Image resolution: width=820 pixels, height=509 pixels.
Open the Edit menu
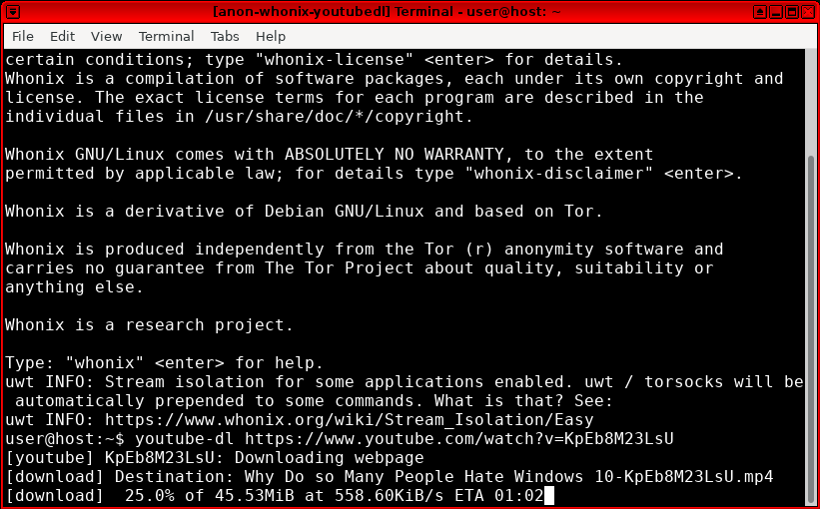click(62, 36)
